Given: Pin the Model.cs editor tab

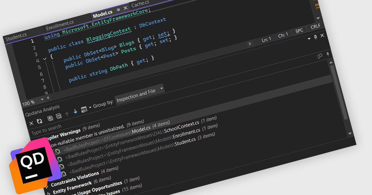Looking at the screenshot, I should point(118,10).
